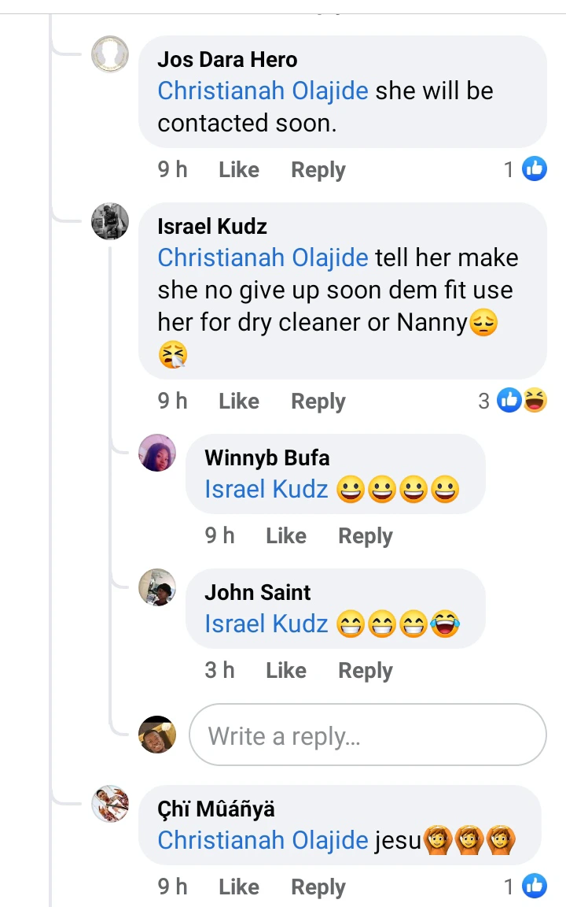566x907 pixels.
Task: Click your own avatar beside the reply box
Action: click(x=157, y=735)
